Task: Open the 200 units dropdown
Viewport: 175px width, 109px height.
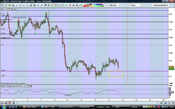Action: pos(115,5)
